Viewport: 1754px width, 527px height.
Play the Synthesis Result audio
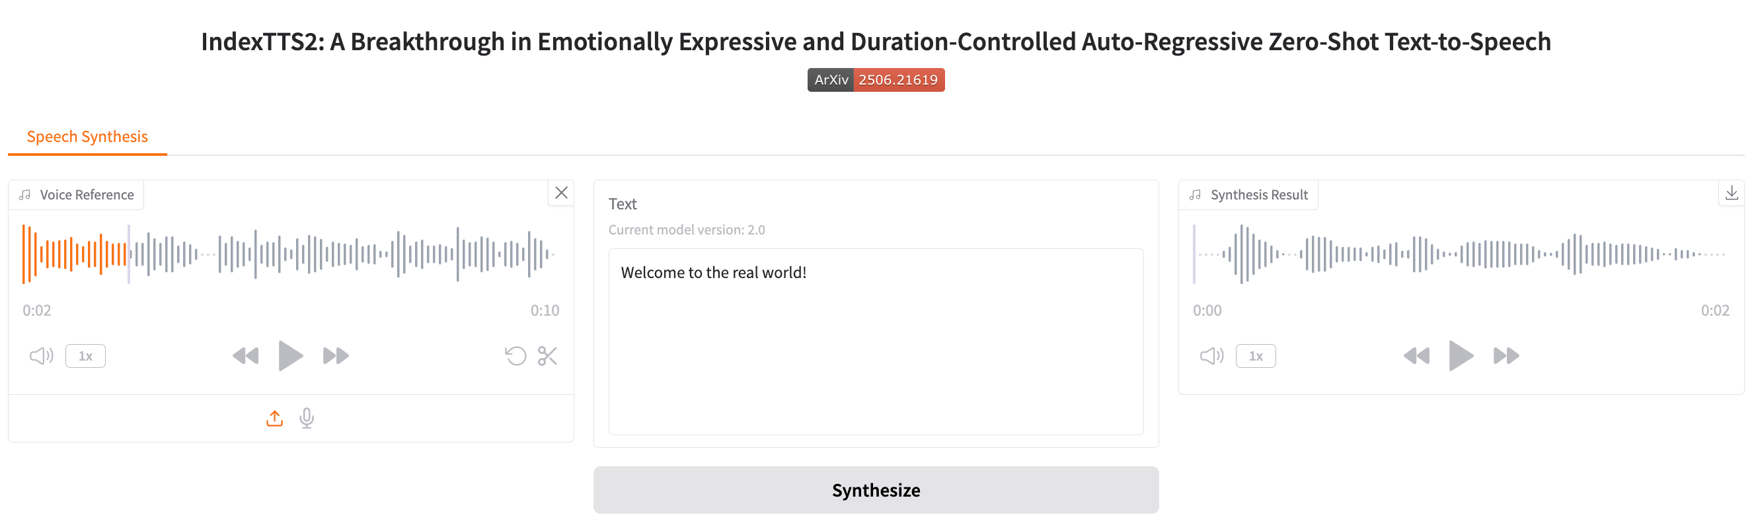pos(1461,356)
